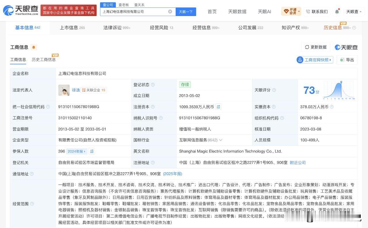Click 联系我们 in the header
This screenshot has height=228, width=368.
click(x=317, y=11)
